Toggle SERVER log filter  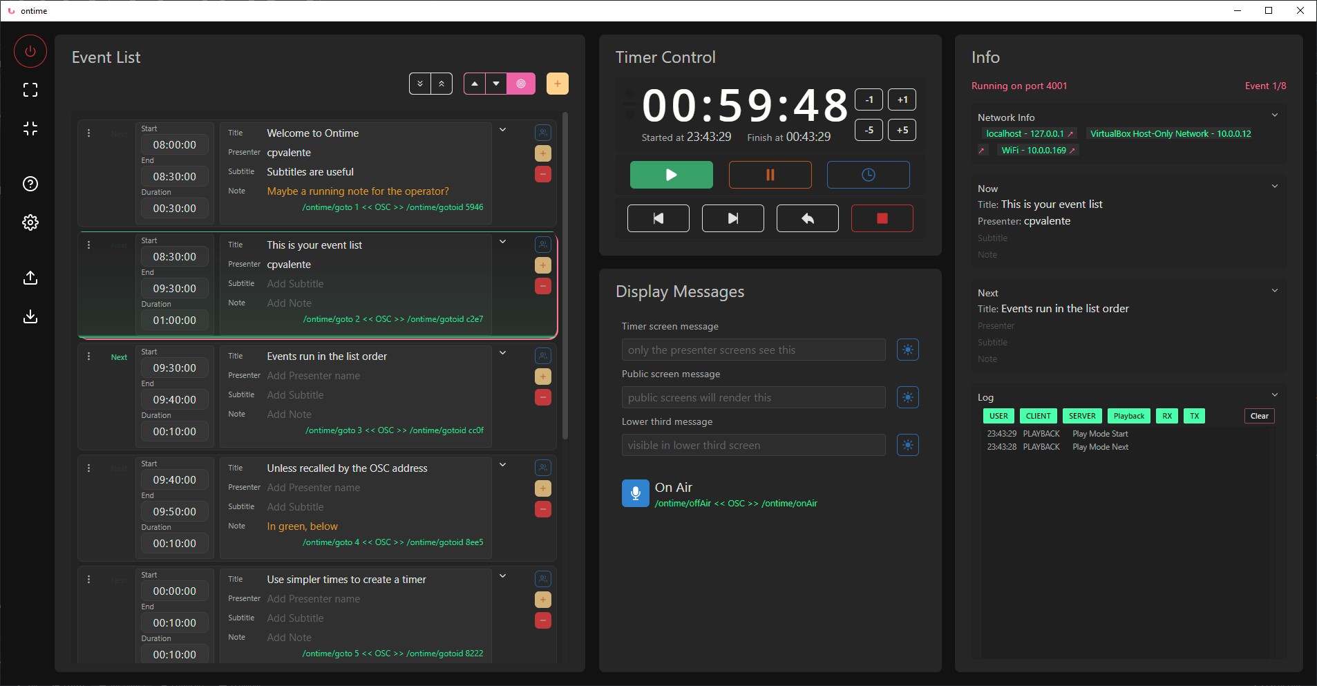coord(1082,416)
